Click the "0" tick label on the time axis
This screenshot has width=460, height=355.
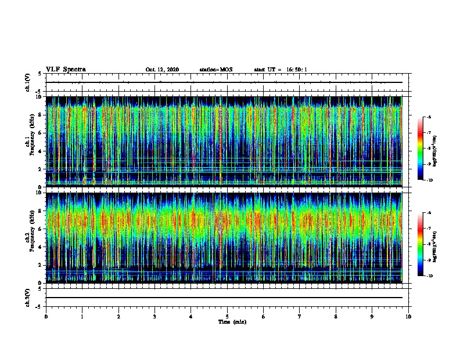tap(46, 317)
